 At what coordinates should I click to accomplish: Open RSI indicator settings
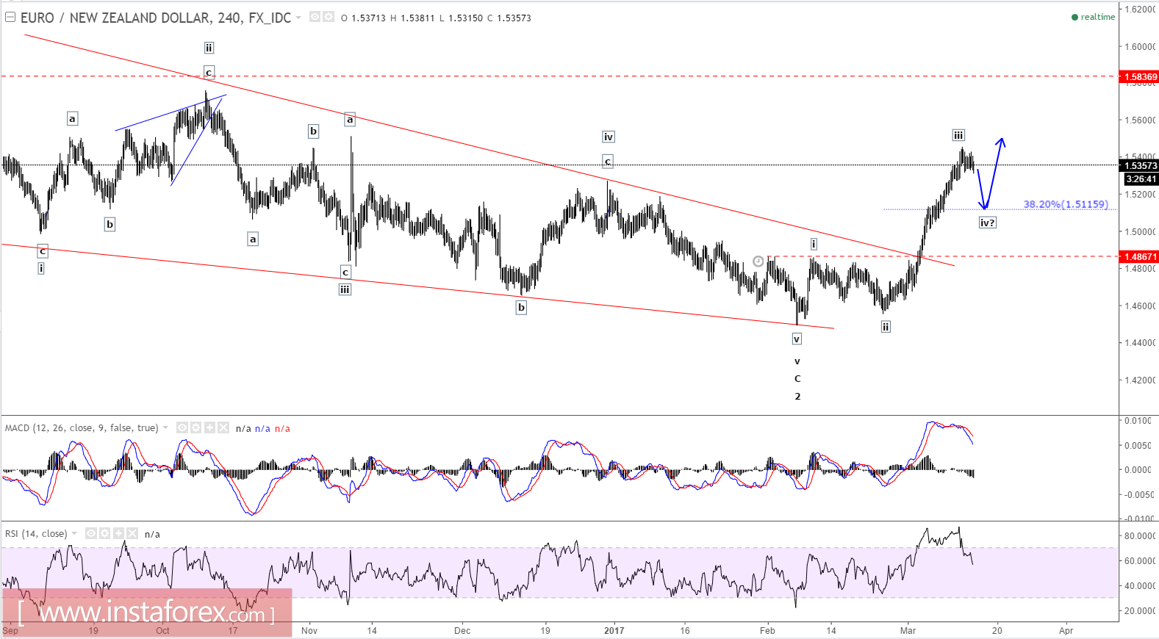click(104, 533)
